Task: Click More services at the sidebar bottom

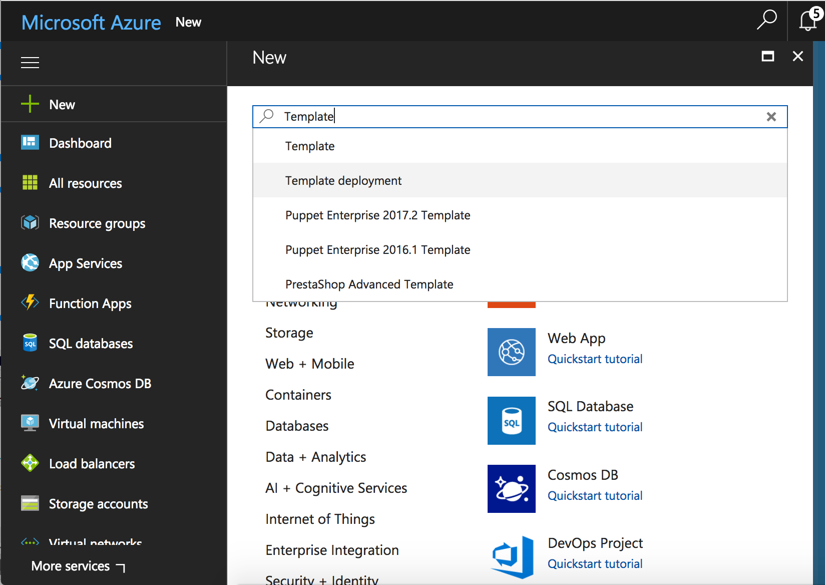Action: 71,565
